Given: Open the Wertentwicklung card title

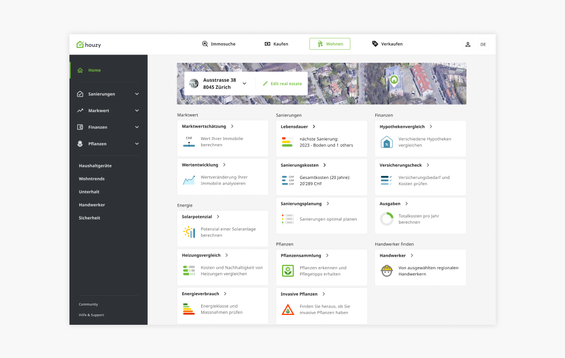Looking at the screenshot, I should point(200,165).
